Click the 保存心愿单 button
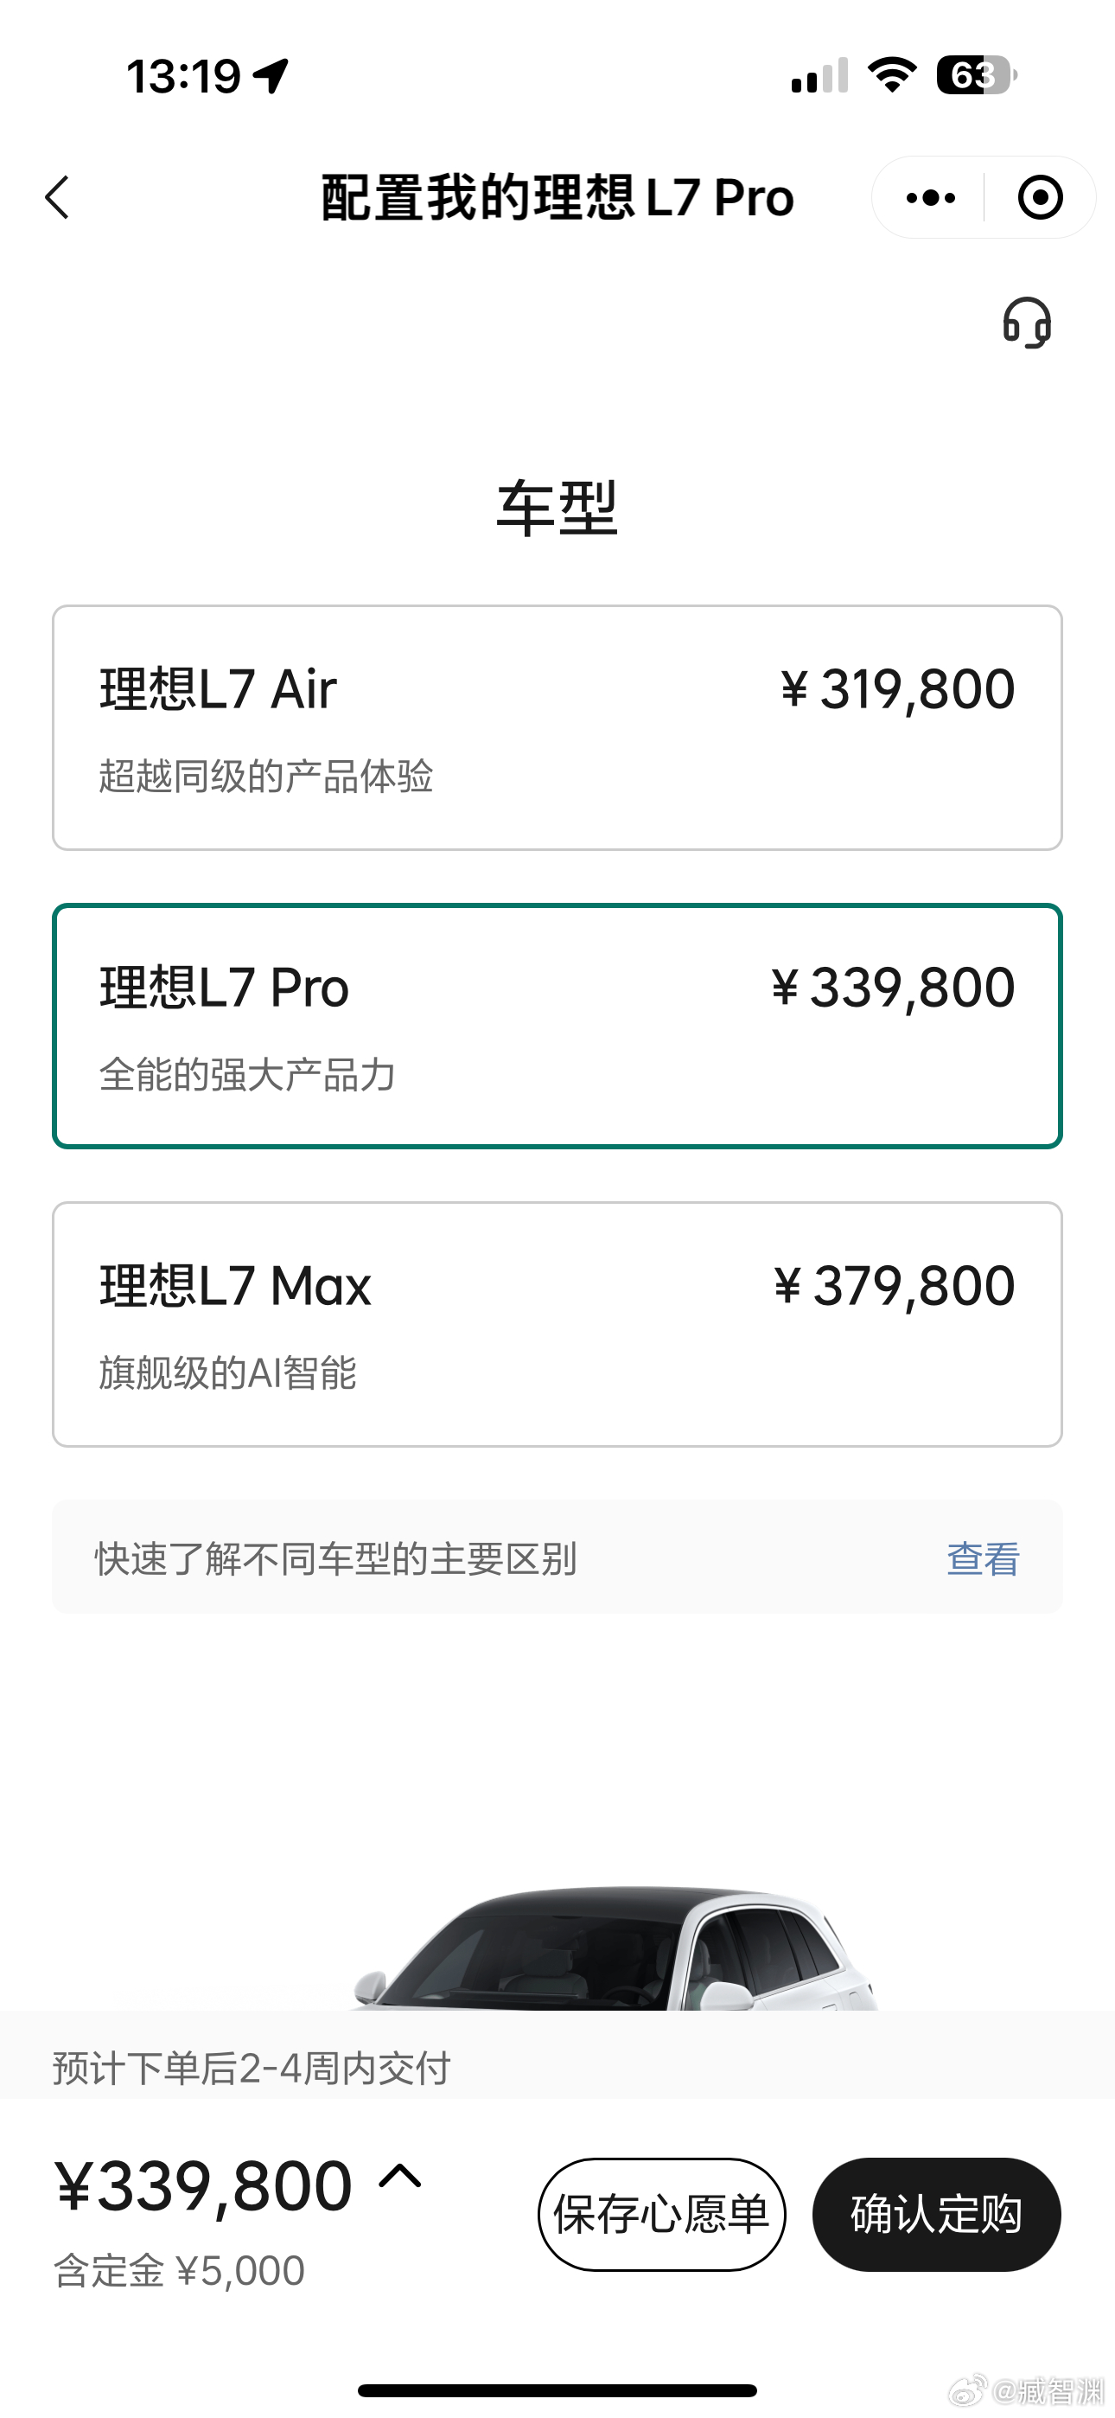 (x=662, y=2214)
